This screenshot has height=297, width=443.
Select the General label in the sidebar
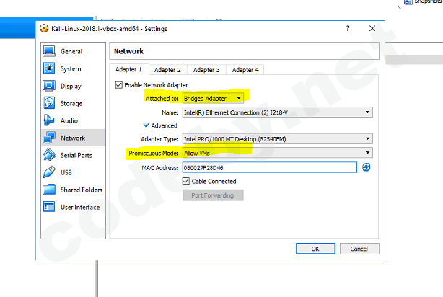tap(71, 52)
